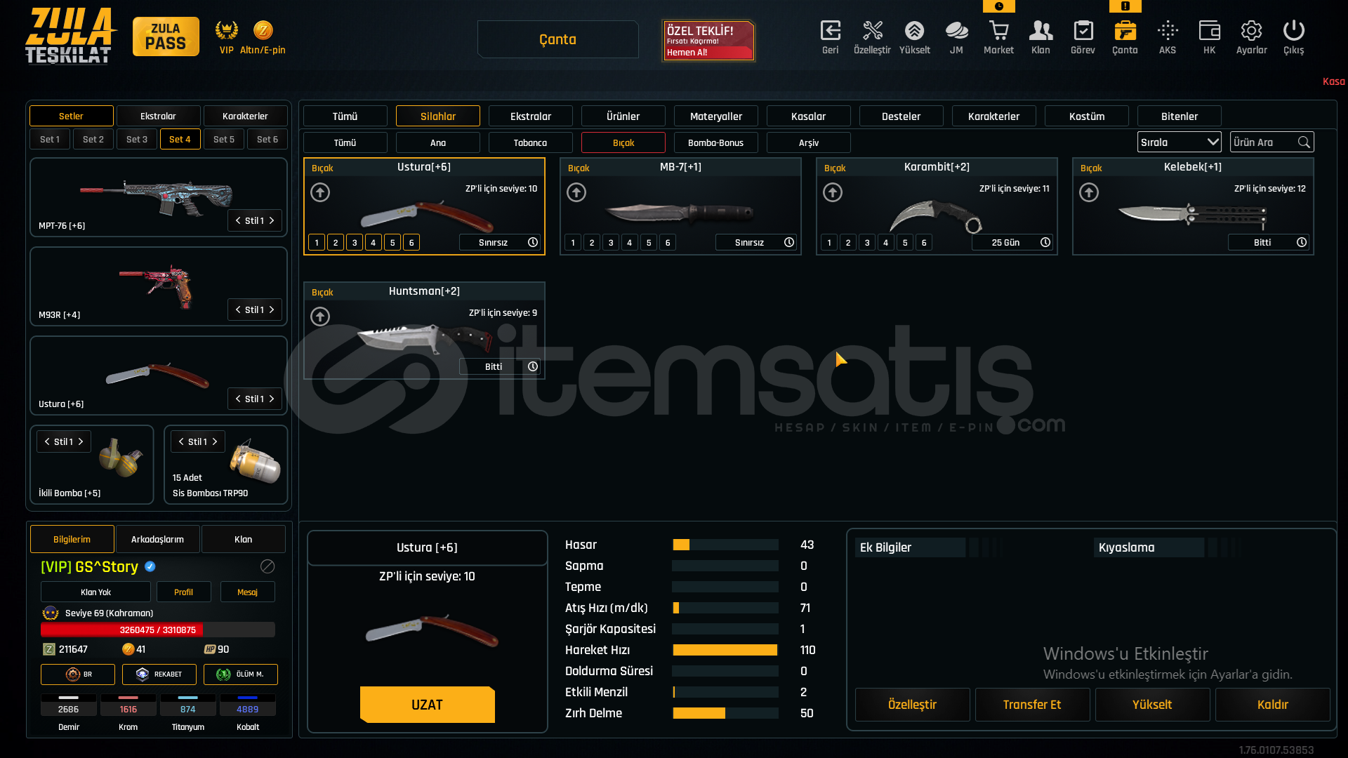Select set slot 1 on Ustura[+6] card
Image resolution: width=1348 pixels, height=758 pixels.
[317, 242]
